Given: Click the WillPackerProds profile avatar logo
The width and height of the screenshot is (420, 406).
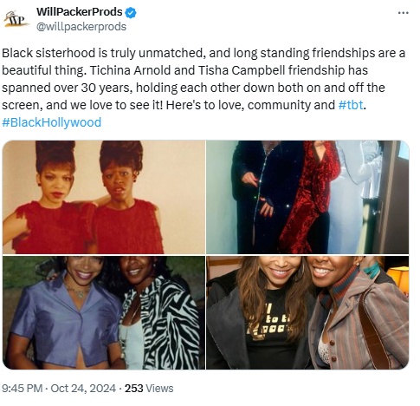Looking at the screenshot, I should point(16,19).
